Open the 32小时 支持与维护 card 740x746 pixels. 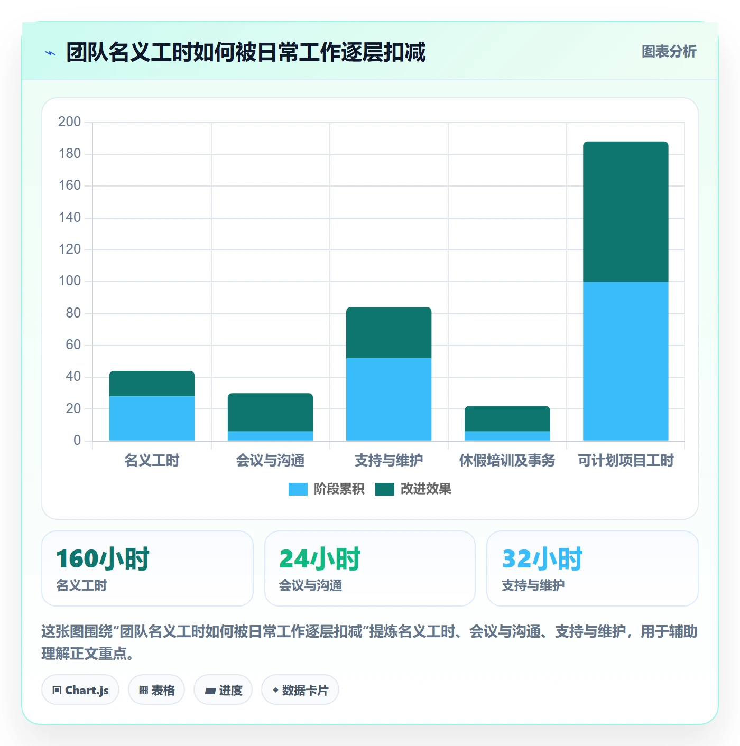pyautogui.click(x=593, y=568)
